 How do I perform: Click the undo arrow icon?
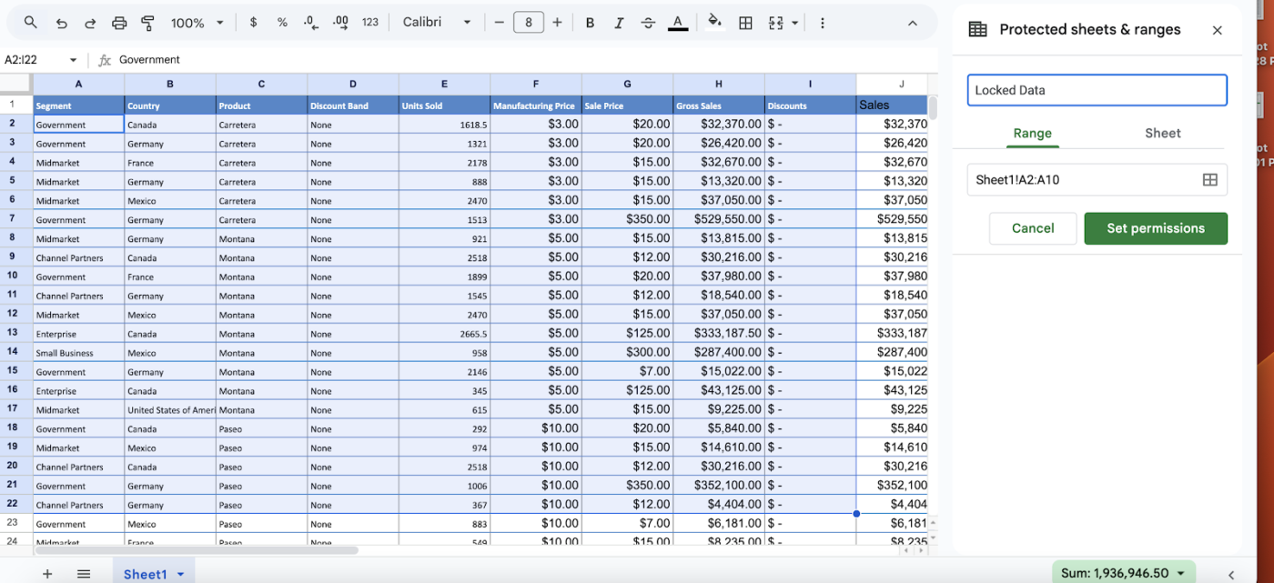pyautogui.click(x=61, y=23)
